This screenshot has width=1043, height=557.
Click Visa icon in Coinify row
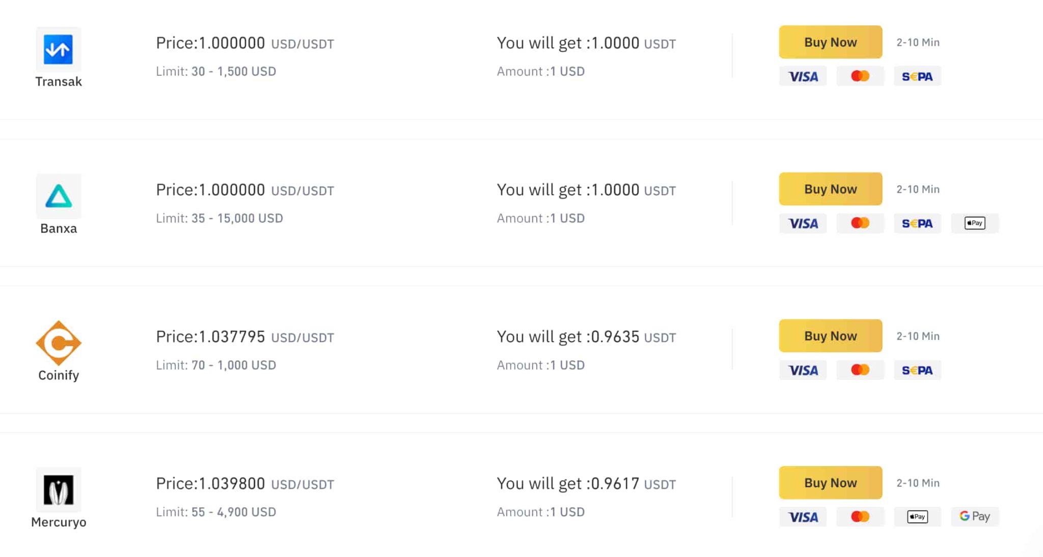803,370
